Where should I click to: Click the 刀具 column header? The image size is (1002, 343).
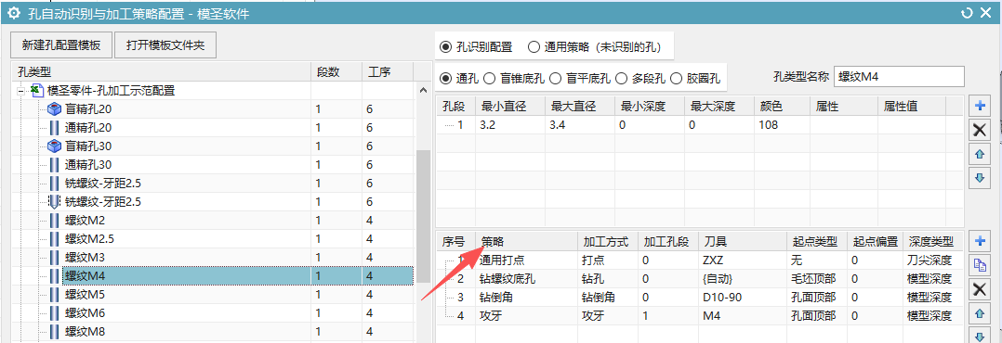pos(743,242)
